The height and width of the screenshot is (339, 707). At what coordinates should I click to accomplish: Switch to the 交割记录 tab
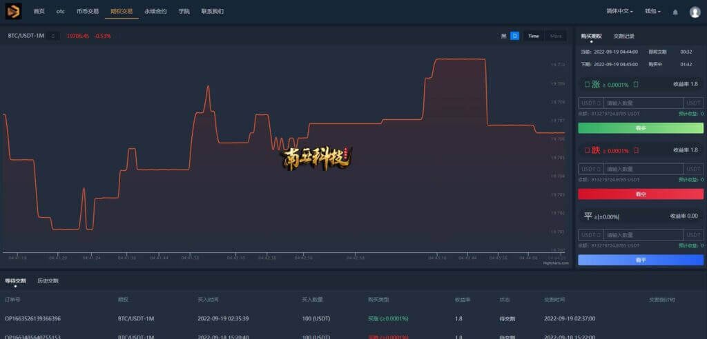coord(623,36)
